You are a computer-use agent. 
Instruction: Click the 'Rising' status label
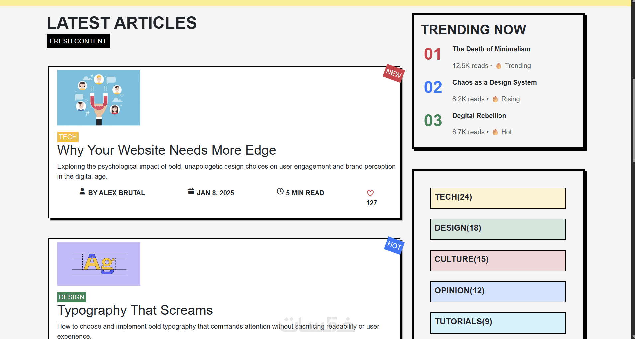click(x=510, y=99)
